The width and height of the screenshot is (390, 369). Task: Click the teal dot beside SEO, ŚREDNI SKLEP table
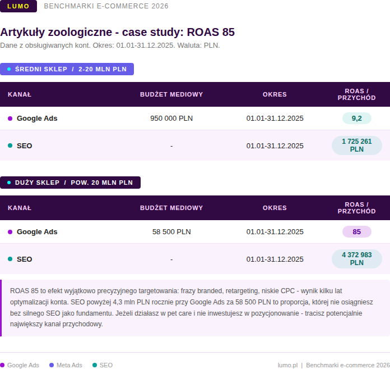click(10, 145)
